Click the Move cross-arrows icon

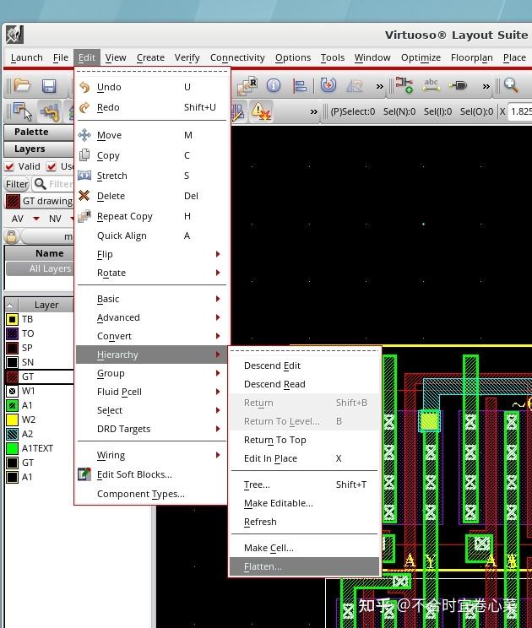(x=84, y=135)
